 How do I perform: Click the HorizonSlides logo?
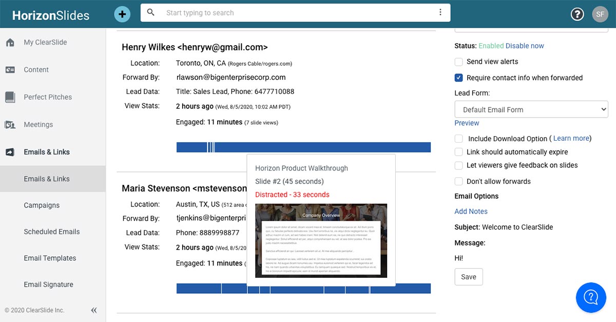pos(51,15)
